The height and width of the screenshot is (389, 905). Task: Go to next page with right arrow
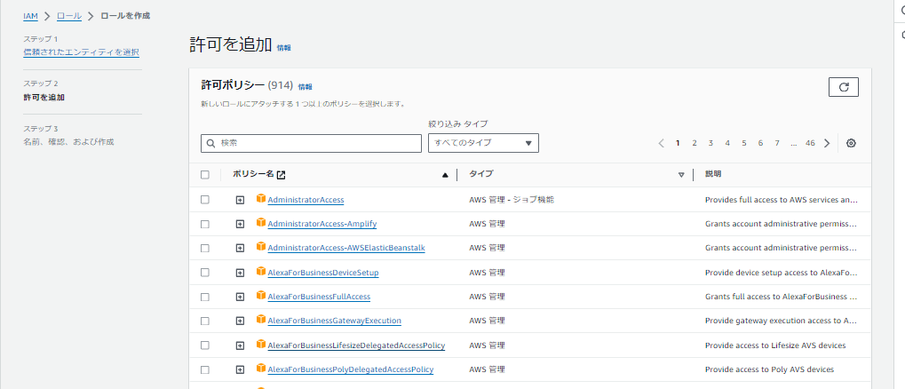pyautogui.click(x=827, y=143)
